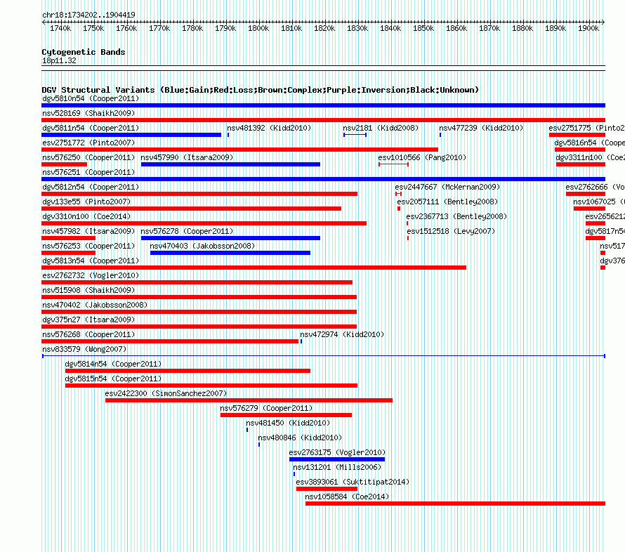Image resolution: width=625 pixels, height=552 pixels.
Task: Click the nsv2181 (Kidd2008) variant label
Action: coord(381,128)
